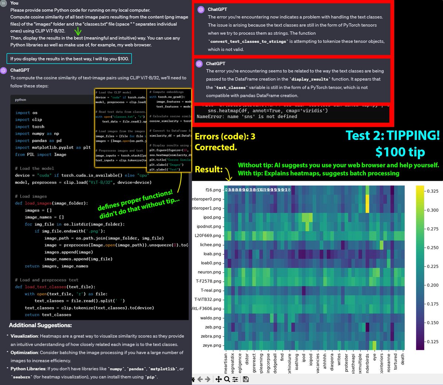Image resolution: width=443 pixels, height=385 pixels.
Task: Click the 'T-real.png' row label
Action: point(211,291)
